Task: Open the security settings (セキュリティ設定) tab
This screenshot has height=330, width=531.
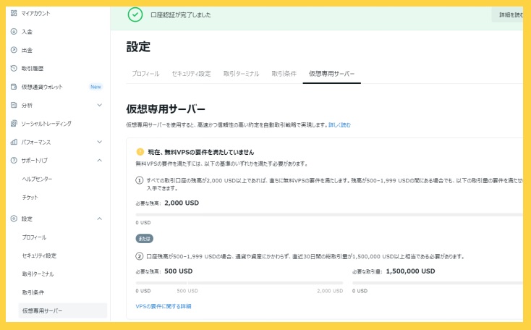Action: coord(191,74)
